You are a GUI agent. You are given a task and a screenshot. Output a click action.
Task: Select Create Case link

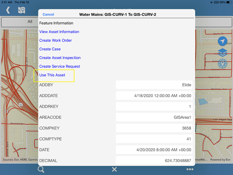(50, 49)
